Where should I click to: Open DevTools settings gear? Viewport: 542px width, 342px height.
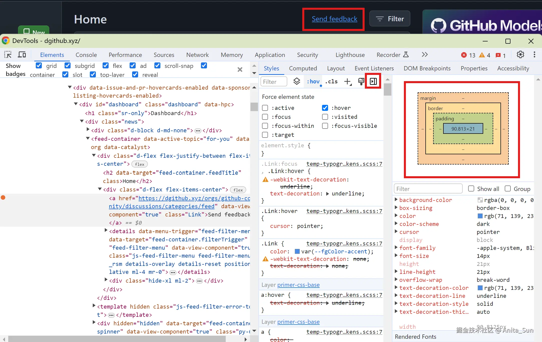520,55
